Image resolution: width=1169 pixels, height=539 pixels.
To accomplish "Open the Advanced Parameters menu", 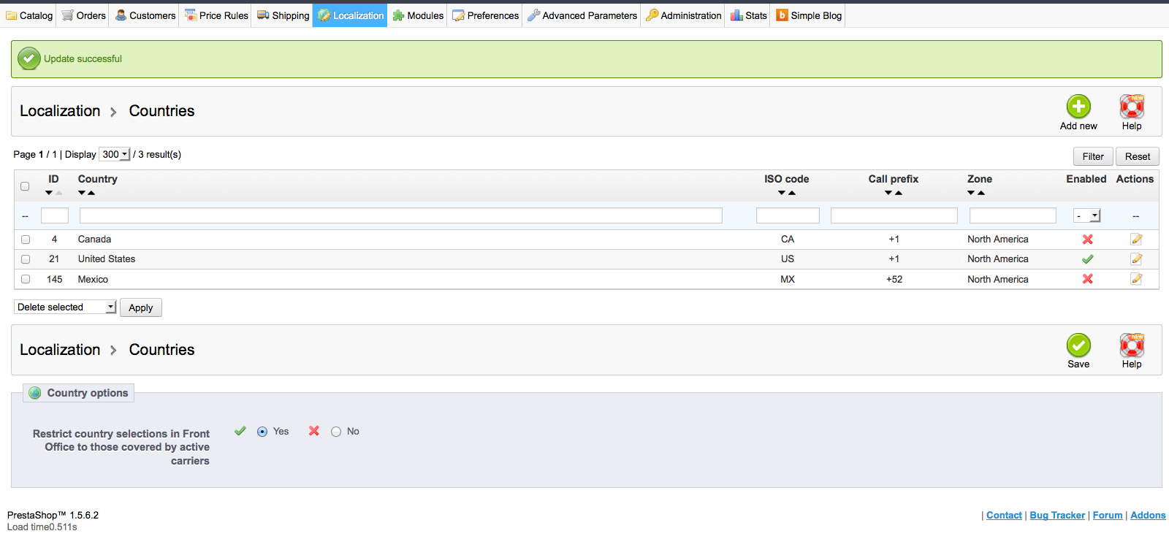I will [x=582, y=15].
